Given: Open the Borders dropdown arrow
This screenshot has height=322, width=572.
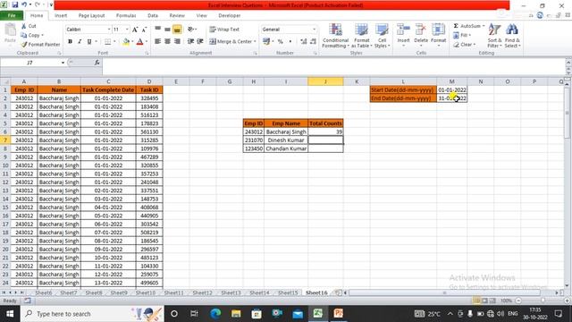Looking at the screenshot, I should coord(114,42).
